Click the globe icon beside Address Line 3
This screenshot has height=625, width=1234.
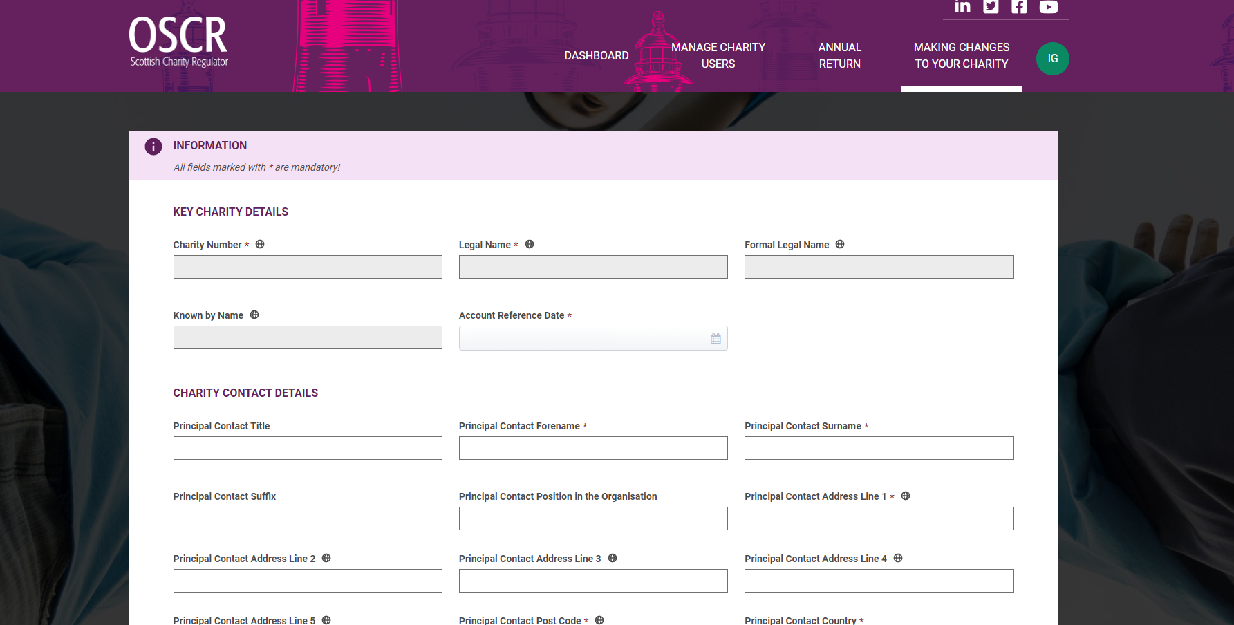click(613, 558)
